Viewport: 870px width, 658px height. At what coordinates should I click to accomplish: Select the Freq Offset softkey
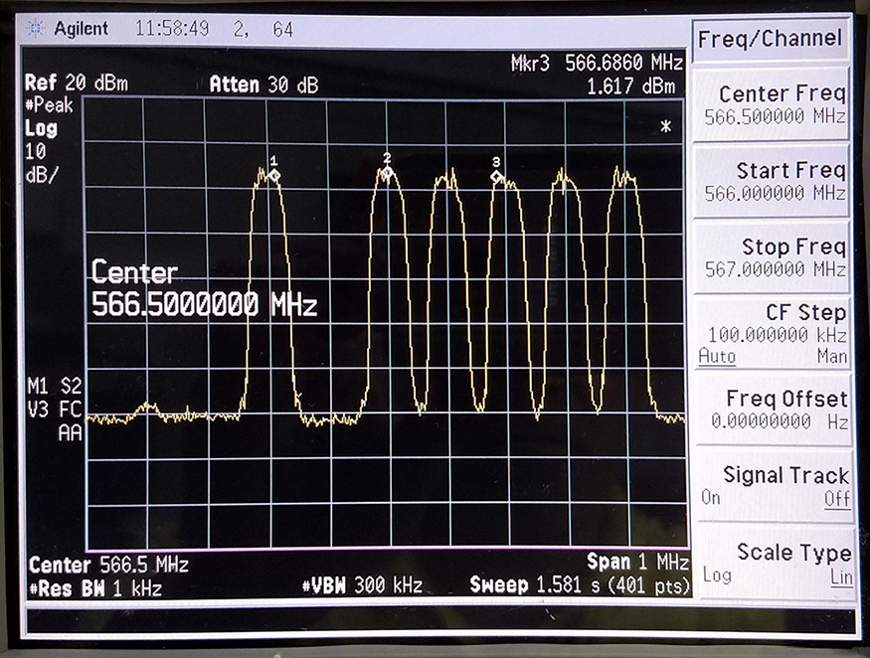click(773, 410)
